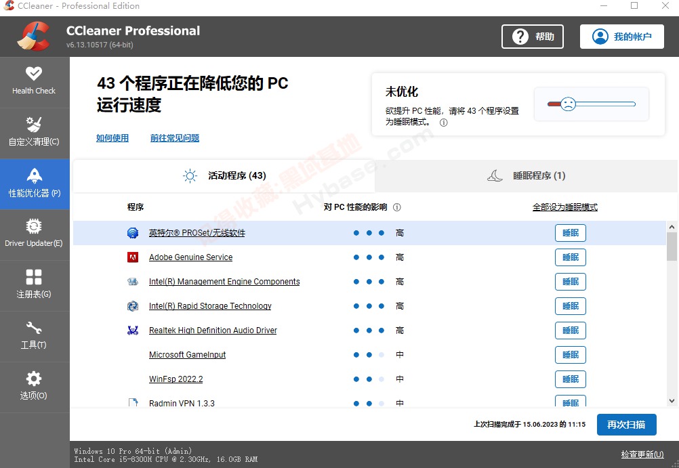Viewport: 679px width, 468px height.
Task: Open Intel(R) Rapid Storage Technology link
Action: point(210,306)
